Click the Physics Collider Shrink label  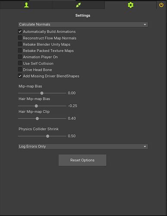pos(38,129)
